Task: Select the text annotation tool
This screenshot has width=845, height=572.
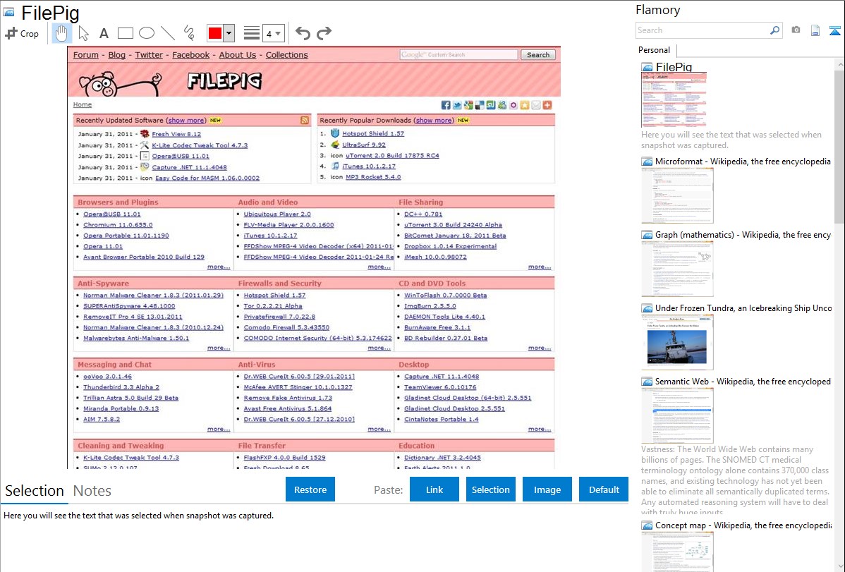Action: [x=104, y=33]
